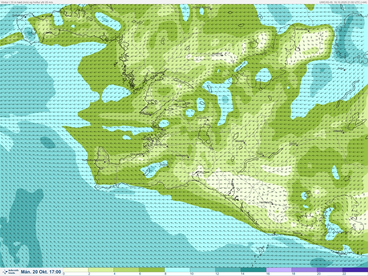Image resolution: width=368 pixels, height=276 pixels.
Task: Click the Akrafjall station marker
Action: [x=150, y=115]
